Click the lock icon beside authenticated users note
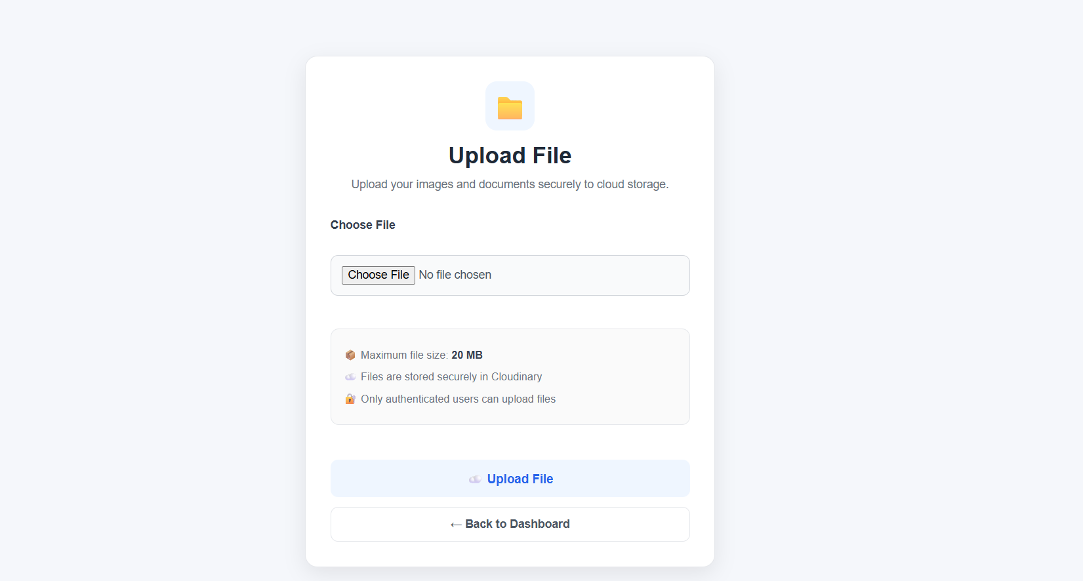 pyautogui.click(x=350, y=399)
